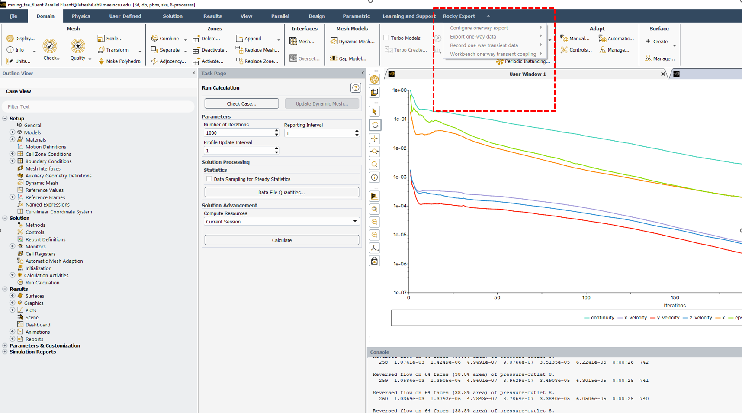The image size is (742, 413).
Task: Close User Window 1 tab
Action: coord(663,74)
